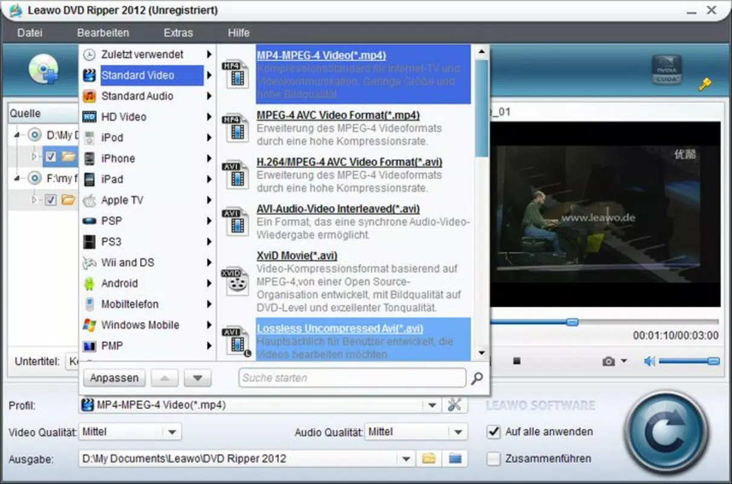Choose Lossless Uncompressed Avi(*.avi) format
The height and width of the screenshot is (484, 732).
coord(363,340)
